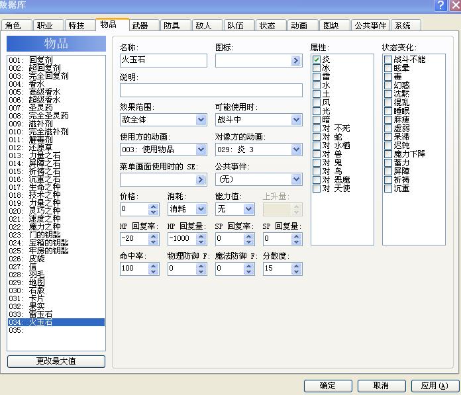The height and width of the screenshot is (395, 461).
Task: Check the 冰 attribute checkbox
Action: pyautogui.click(x=317, y=68)
